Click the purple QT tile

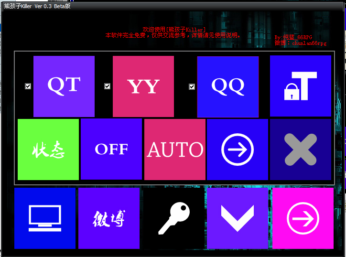point(64,86)
